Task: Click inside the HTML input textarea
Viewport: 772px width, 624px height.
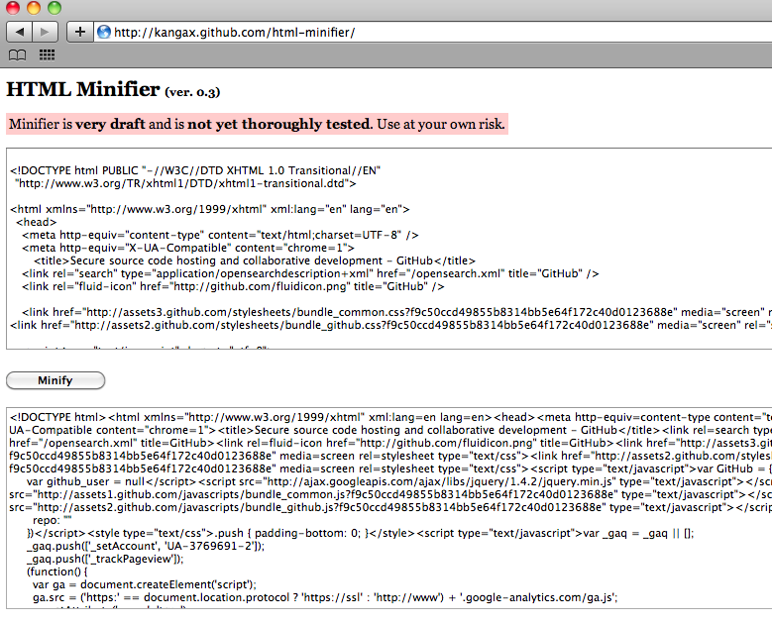Action: [388, 249]
